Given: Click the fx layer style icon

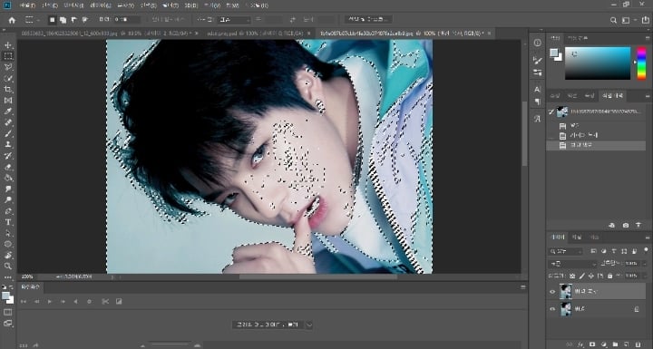Looking at the screenshot, I should 580,344.
